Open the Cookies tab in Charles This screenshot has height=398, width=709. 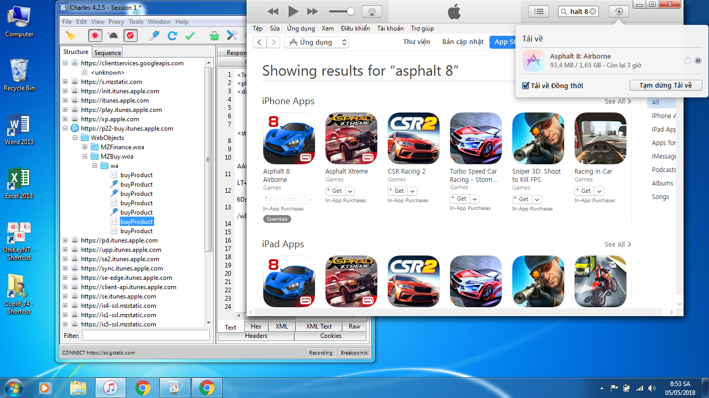331,336
